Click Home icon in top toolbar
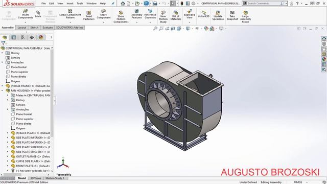This screenshot has height=184, width=327. coord(123,4)
